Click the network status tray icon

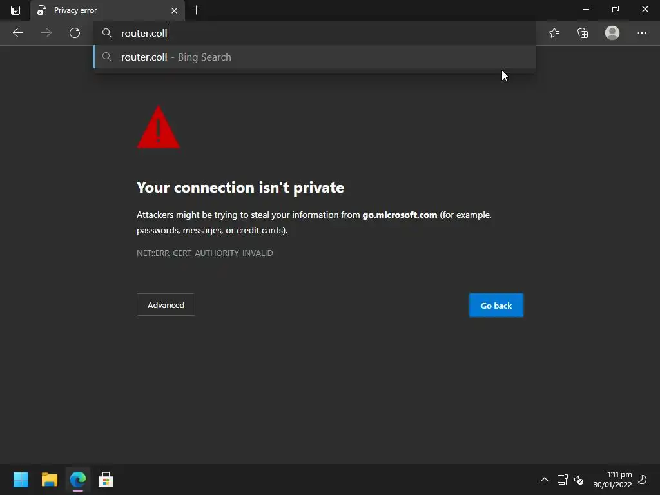(562, 480)
